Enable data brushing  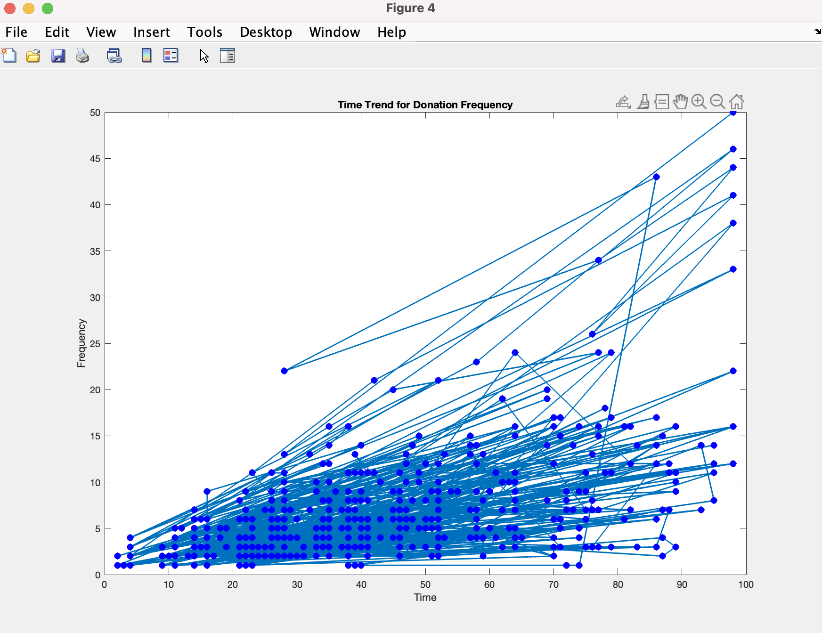coord(643,102)
